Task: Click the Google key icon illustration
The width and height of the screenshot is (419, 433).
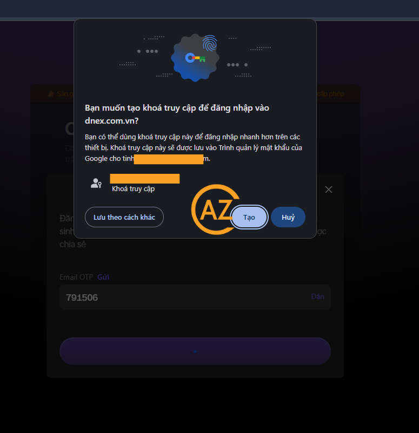Action: point(195,58)
